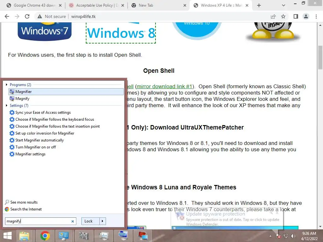Click the scrollbar down arrow
The image size is (323, 242).
tap(320, 227)
